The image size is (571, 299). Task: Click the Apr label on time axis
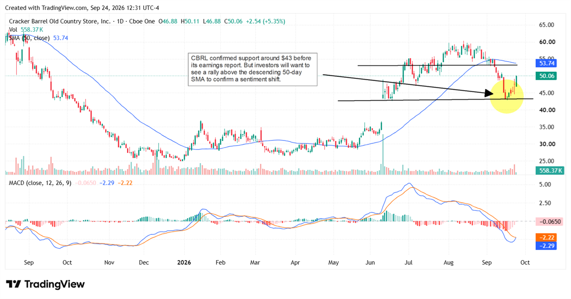tap(295, 262)
